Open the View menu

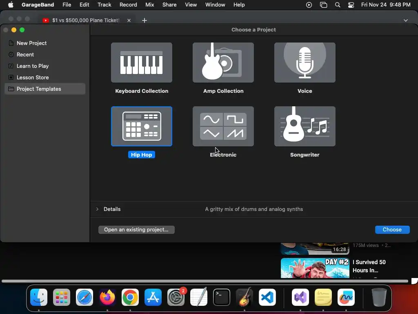click(x=191, y=4)
